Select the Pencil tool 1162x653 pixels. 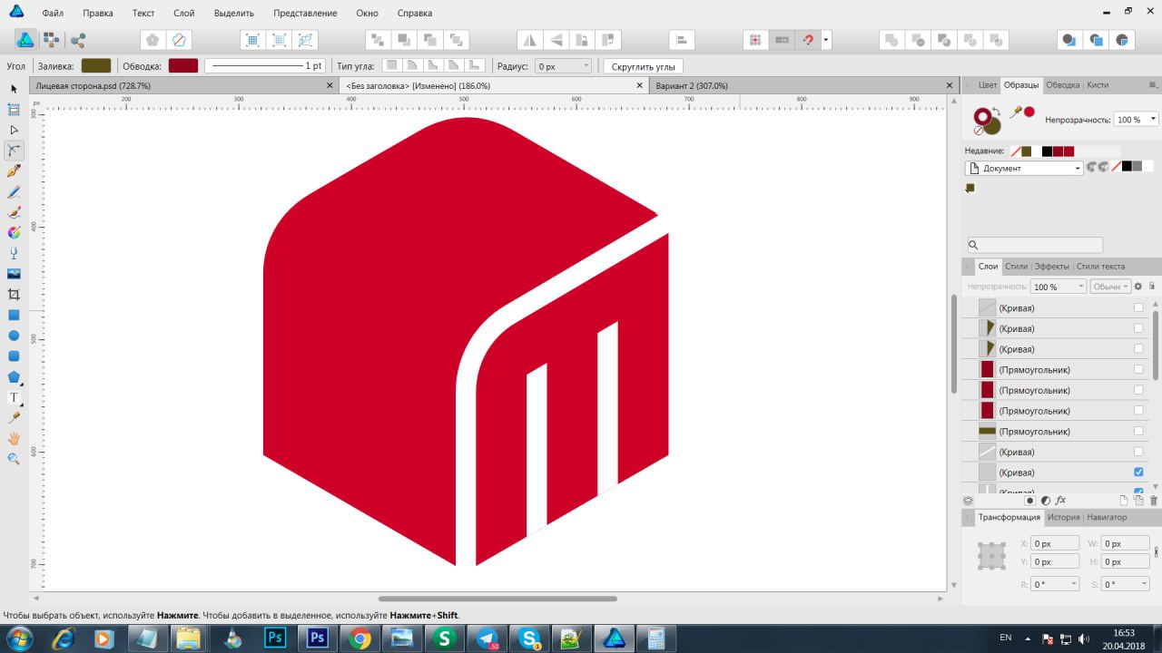tap(14, 192)
